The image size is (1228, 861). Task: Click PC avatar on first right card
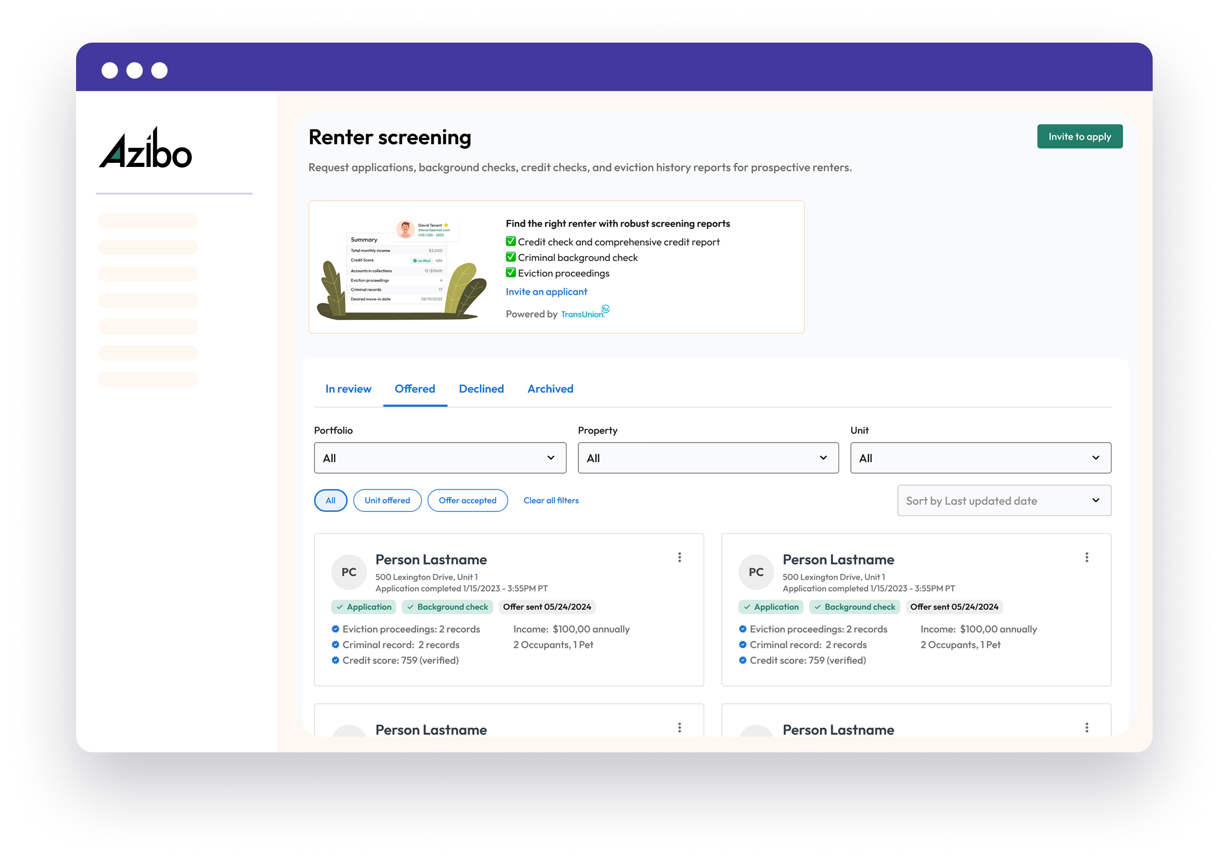tap(756, 572)
